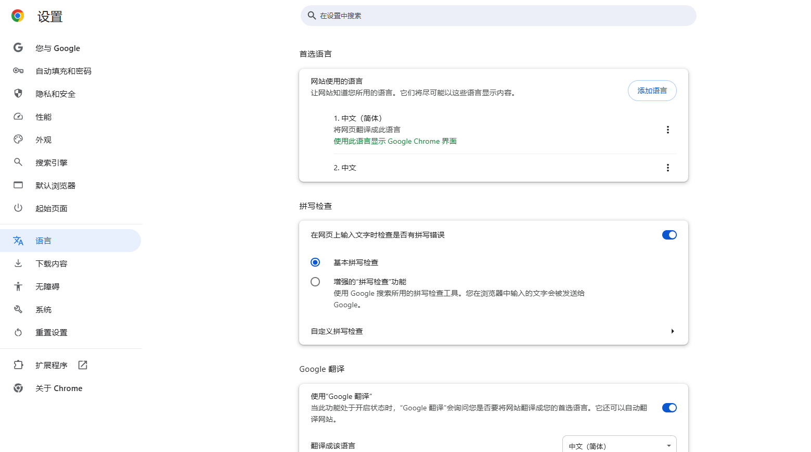Open more options for 2. 中文 language
811x452 pixels.
click(668, 168)
